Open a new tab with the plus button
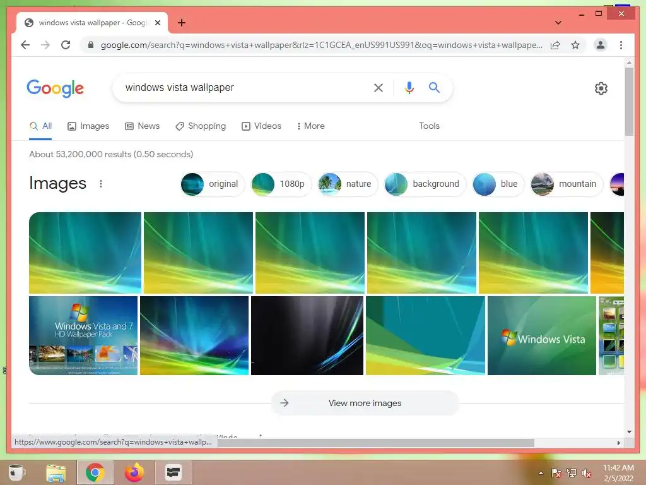This screenshot has height=485, width=646. click(x=182, y=23)
